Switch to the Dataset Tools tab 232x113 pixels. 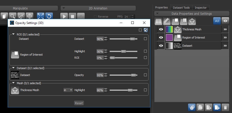(181, 8)
